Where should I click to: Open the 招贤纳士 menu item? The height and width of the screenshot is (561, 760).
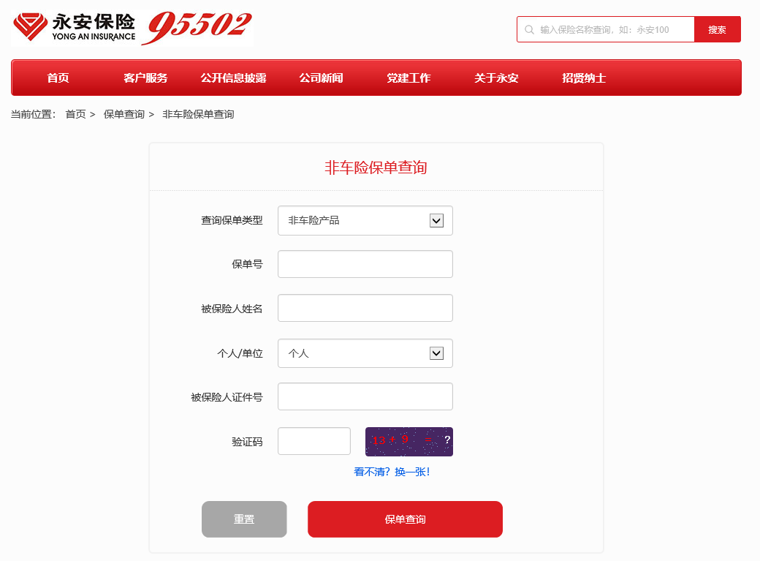click(x=584, y=78)
